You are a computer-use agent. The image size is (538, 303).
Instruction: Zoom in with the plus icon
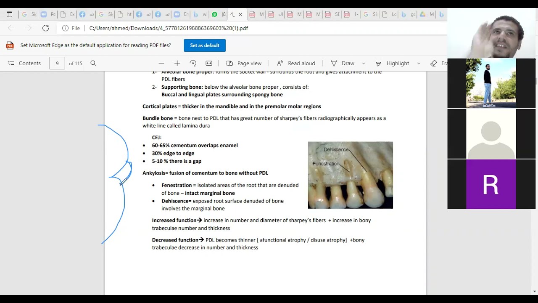point(177,63)
